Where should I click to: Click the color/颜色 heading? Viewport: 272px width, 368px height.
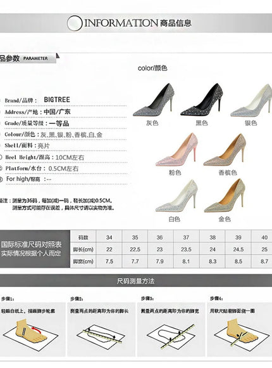pos(152,69)
